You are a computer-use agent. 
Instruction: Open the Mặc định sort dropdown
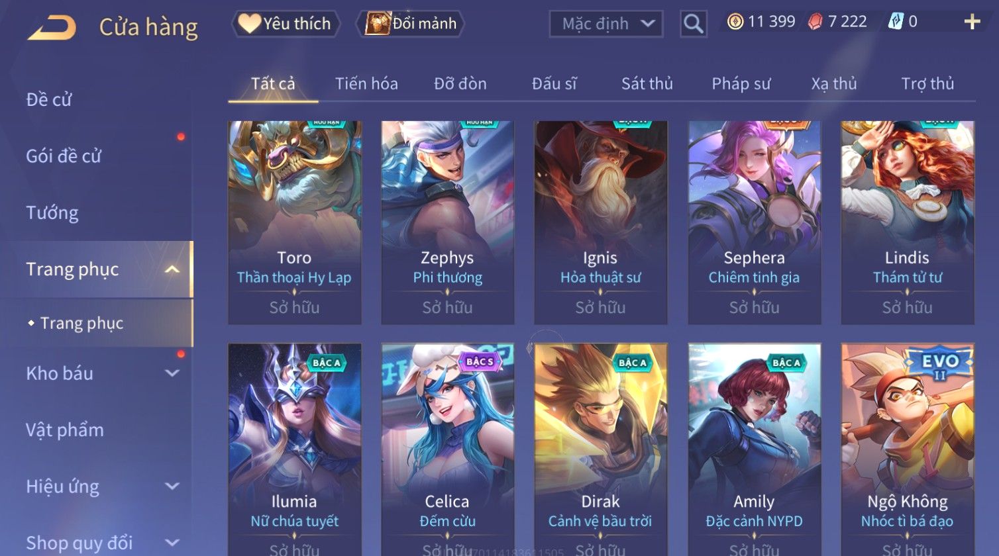pyautogui.click(x=606, y=24)
